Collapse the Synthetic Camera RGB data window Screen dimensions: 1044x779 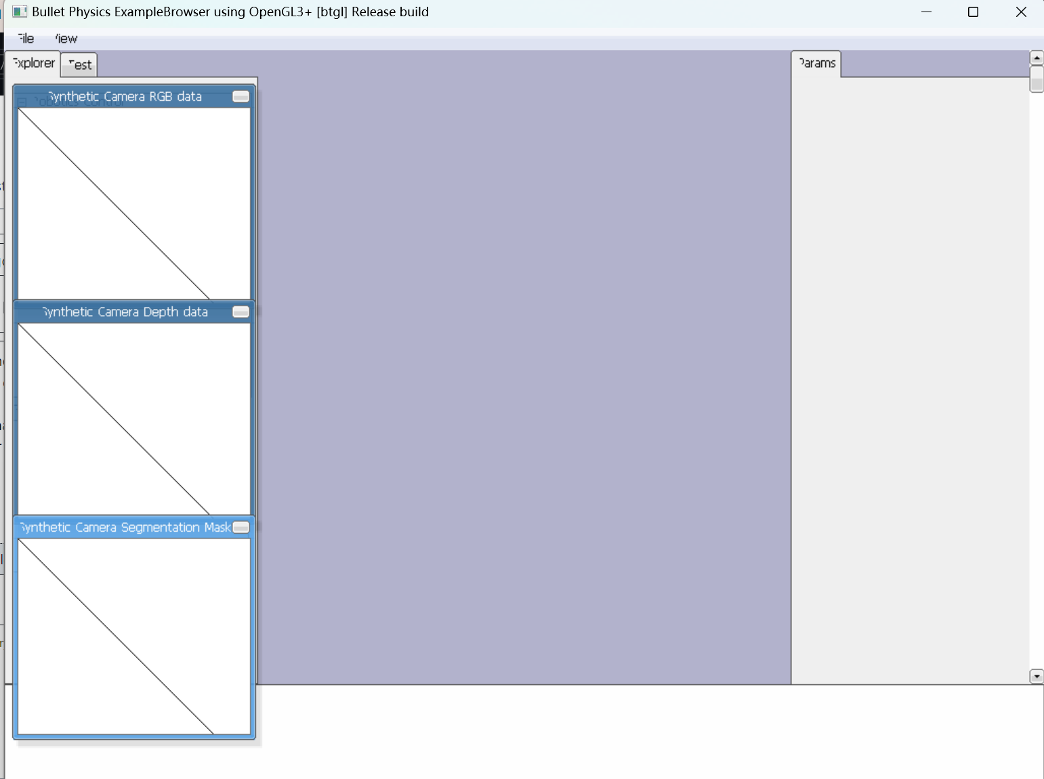click(x=241, y=96)
